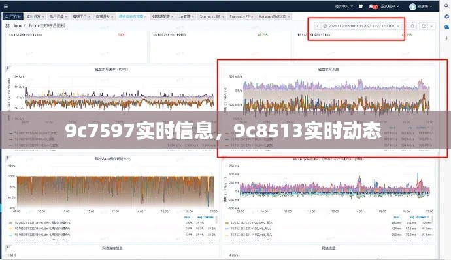The height and width of the screenshot is (260, 451).
Task: Refresh the dashboard using the refresh icon
Action: point(424,26)
